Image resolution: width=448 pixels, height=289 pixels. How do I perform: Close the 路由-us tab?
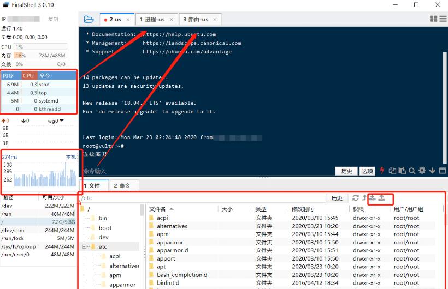tap(215, 20)
